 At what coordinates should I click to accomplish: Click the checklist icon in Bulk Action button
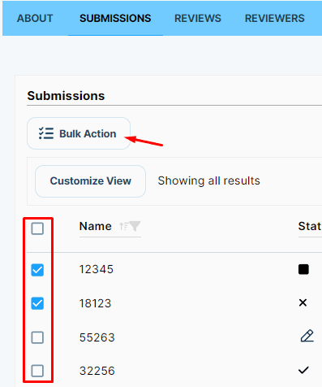pyautogui.click(x=46, y=133)
